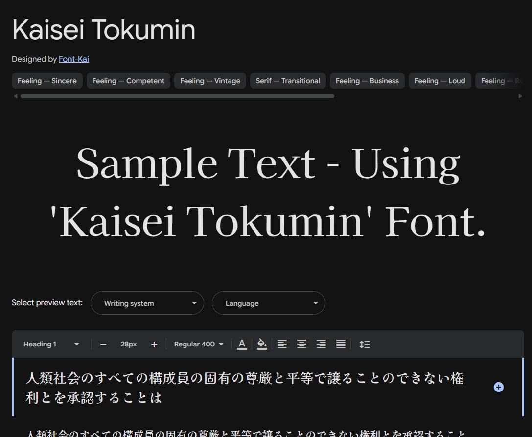Open the Language dropdown
The height and width of the screenshot is (437, 532).
[x=268, y=303]
